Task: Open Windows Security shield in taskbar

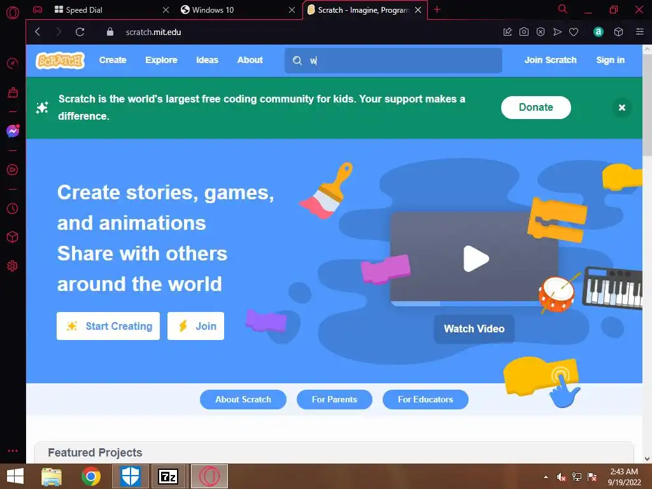Action: (130, 476)
